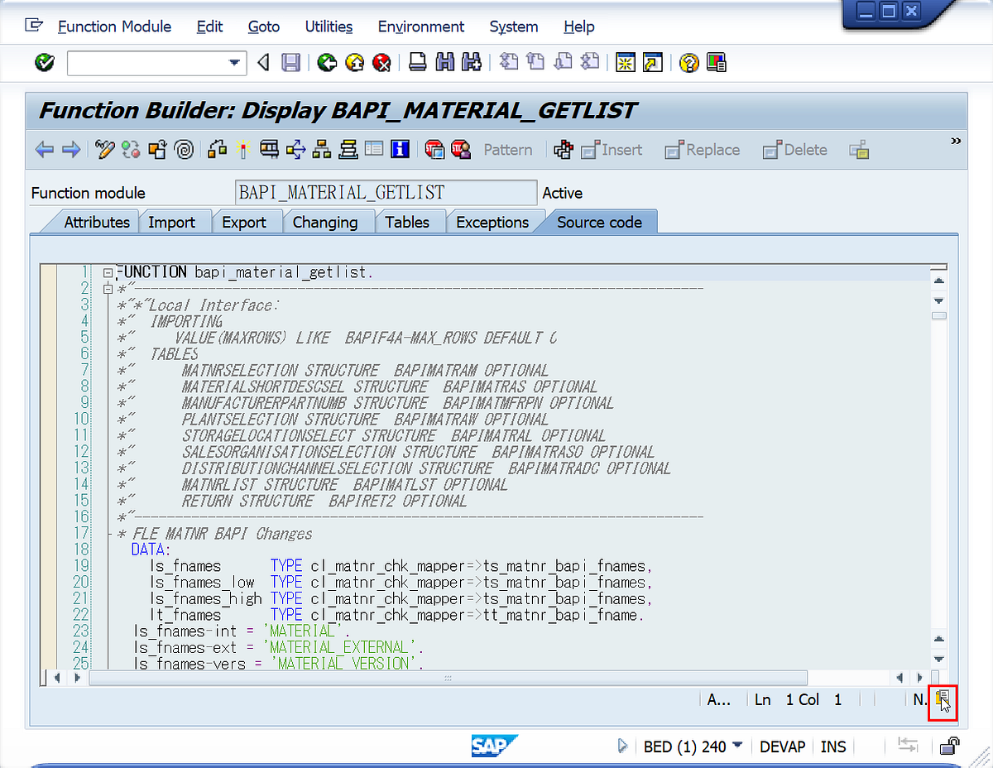Open the Utilities menu

point(329,26)
